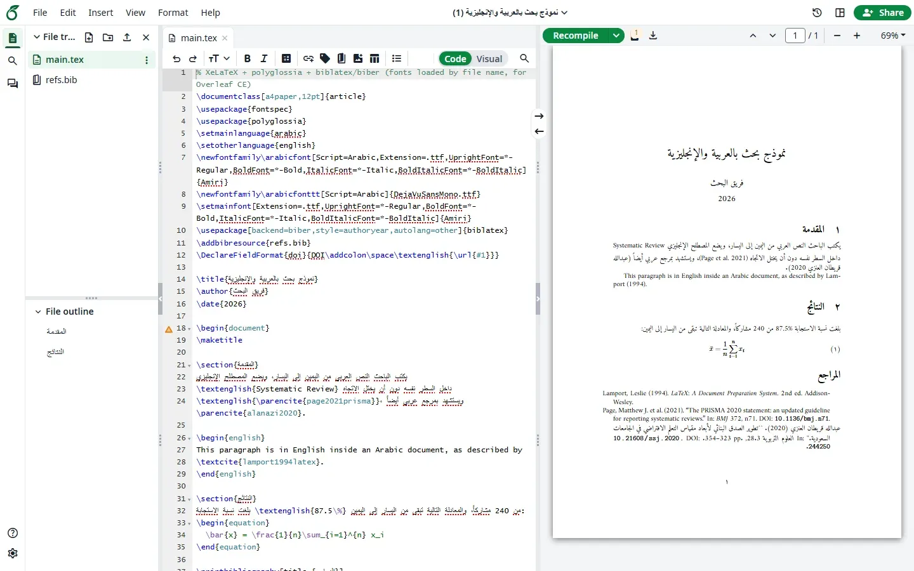914x571 pixels.
Task: Switch editor to Code mode
Action: point(455,58)
